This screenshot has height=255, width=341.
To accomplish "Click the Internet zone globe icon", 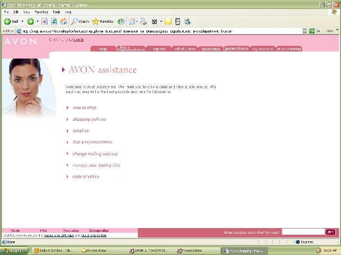I will 298,242.
